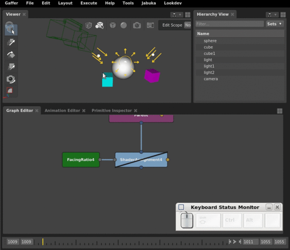Click the Alt key in Keyboard Status Monitor

coord(253,220)
